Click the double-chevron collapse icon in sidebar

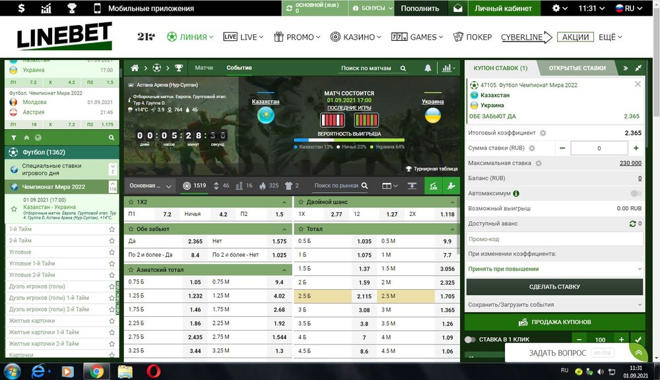pos(26,138)
